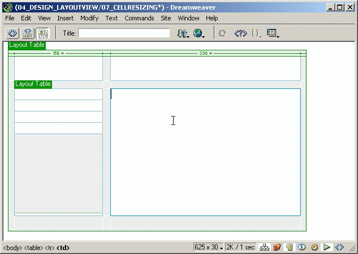Click inside the large selected layout cell

click(205, 152)
